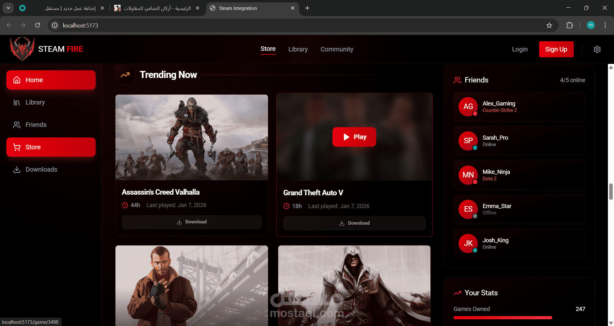Open Downloads in the sidebar

pos(51,169)
